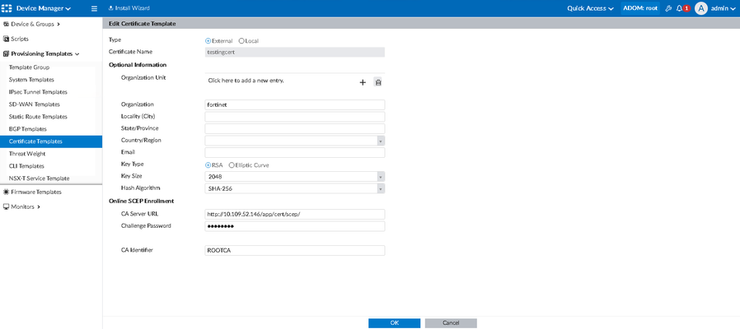Image resolution: width=740 pixels, height=329 pixels.
Task: Click the Cancel button
Action: (451, 323)
